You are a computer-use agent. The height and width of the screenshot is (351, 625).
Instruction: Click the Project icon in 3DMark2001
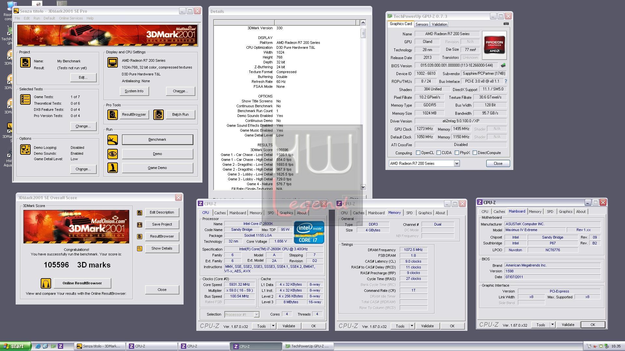coord(25,62)
